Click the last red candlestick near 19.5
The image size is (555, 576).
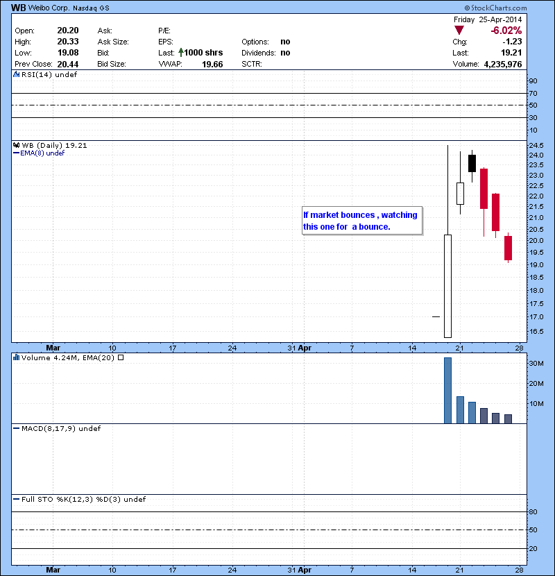(x=508, y=248)
